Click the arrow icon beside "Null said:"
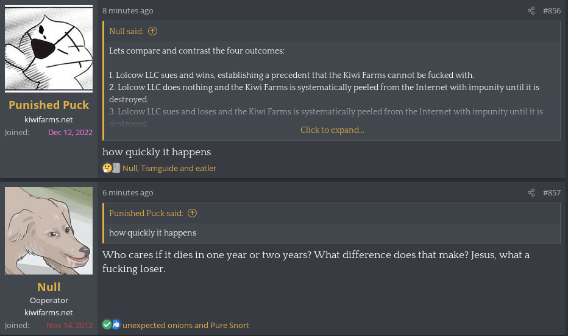This screenshot has height=336, width=568. pos(152,31)
